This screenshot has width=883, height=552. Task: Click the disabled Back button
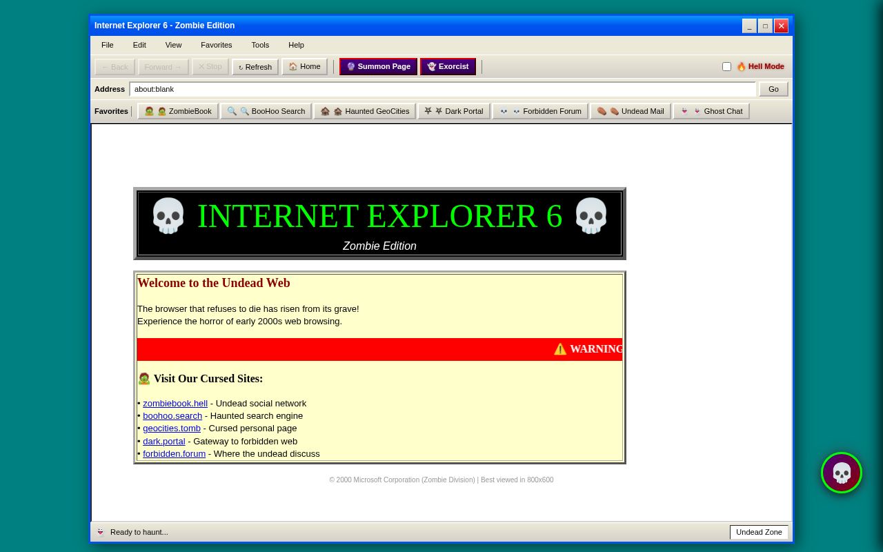click(115, 67)
